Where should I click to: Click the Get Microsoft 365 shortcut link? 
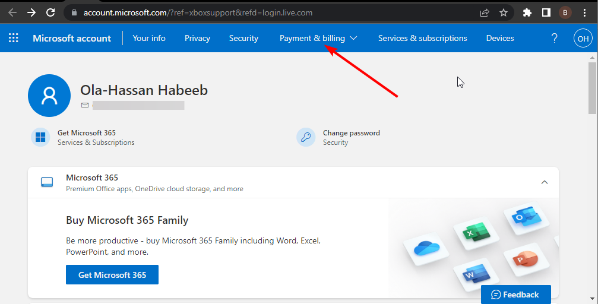[87, 133]
